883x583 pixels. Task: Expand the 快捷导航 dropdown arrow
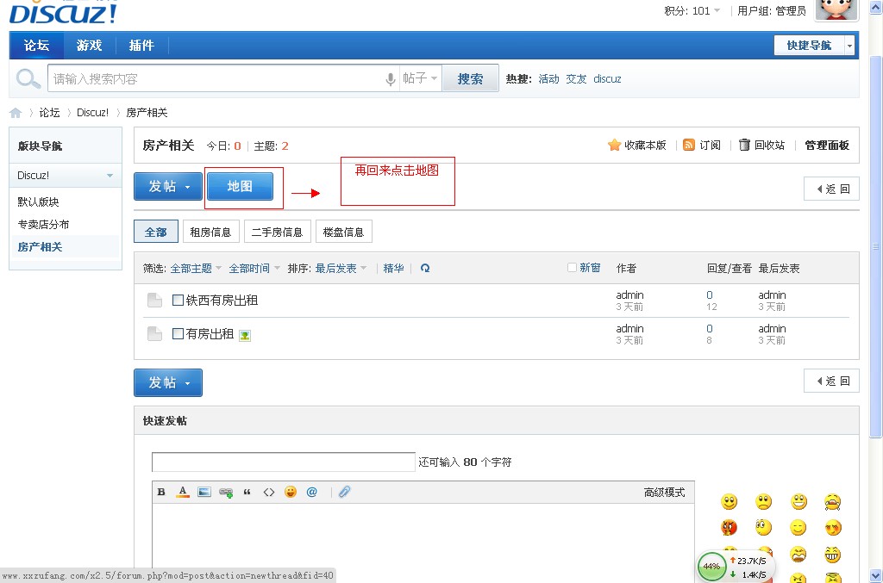[849, 46]
